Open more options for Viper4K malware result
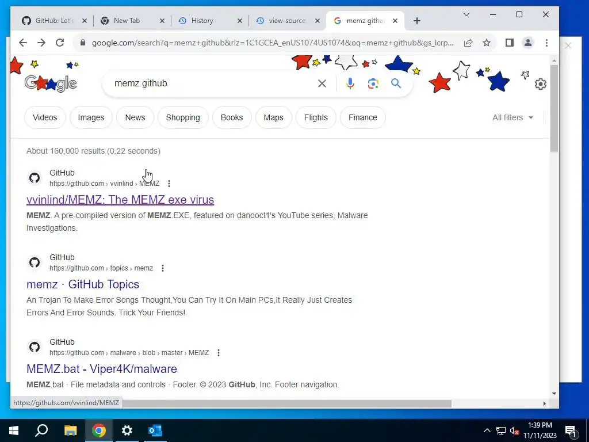 click(x=219, y=353)
